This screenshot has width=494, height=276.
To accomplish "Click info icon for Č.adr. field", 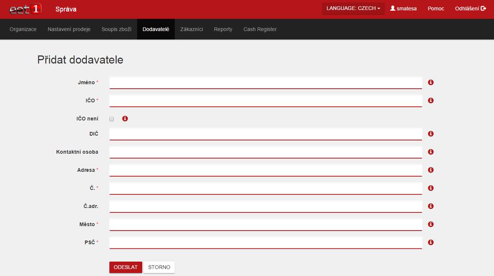I will 431,206.
